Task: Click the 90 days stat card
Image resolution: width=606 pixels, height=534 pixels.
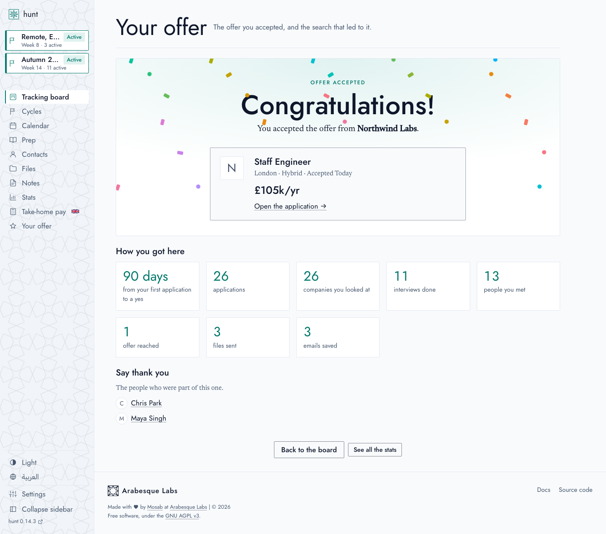Action: point(157,286)
